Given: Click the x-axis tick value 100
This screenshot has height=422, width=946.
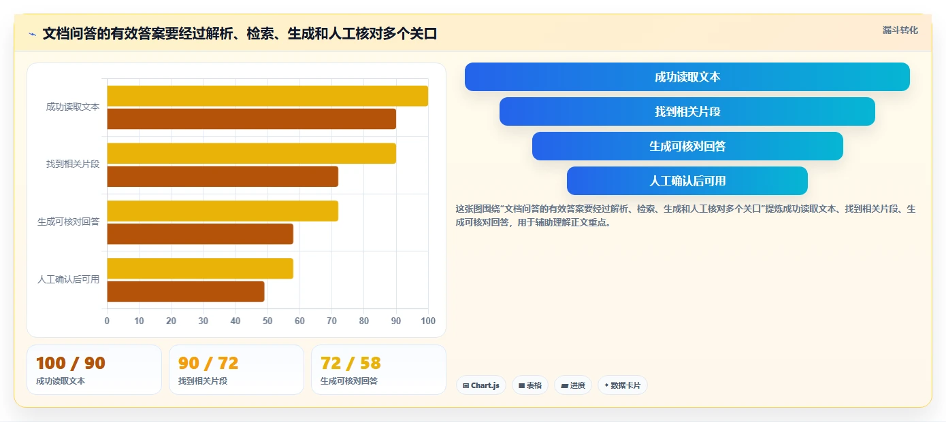Looking at the screenshot, I should click(428, 321).
